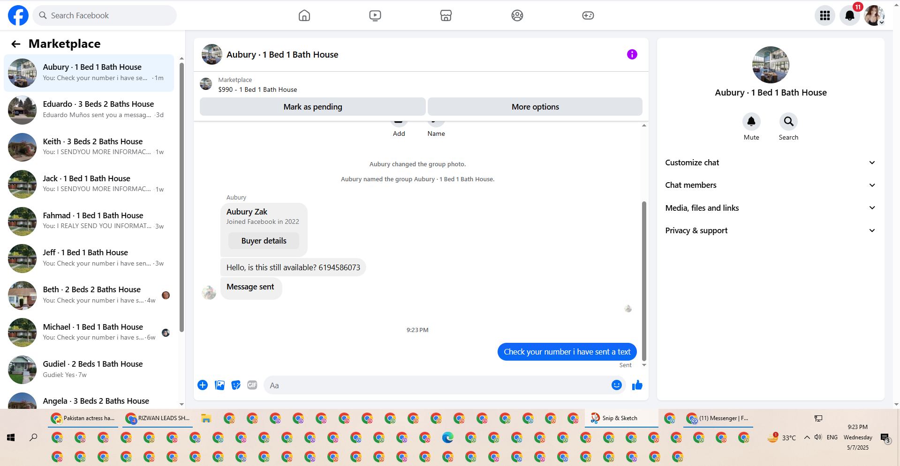
Task: Open the Gaming icon in top navigation
Action: [x=588, y=15]
